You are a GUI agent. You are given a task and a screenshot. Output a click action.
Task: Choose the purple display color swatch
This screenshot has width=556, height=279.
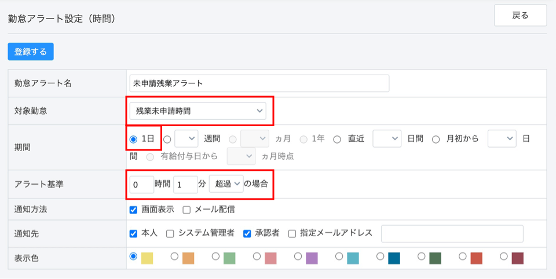(298, 256)
